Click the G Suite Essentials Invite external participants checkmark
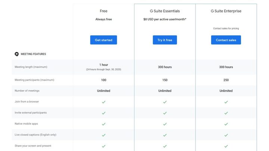Image resolution: width=269 pixels, height=151 pixels. (165, 113)
